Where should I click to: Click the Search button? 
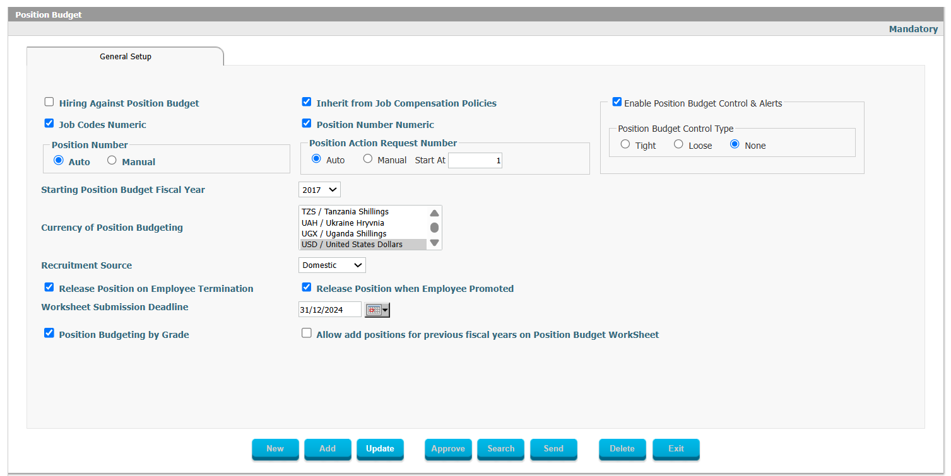coord(501,449)
